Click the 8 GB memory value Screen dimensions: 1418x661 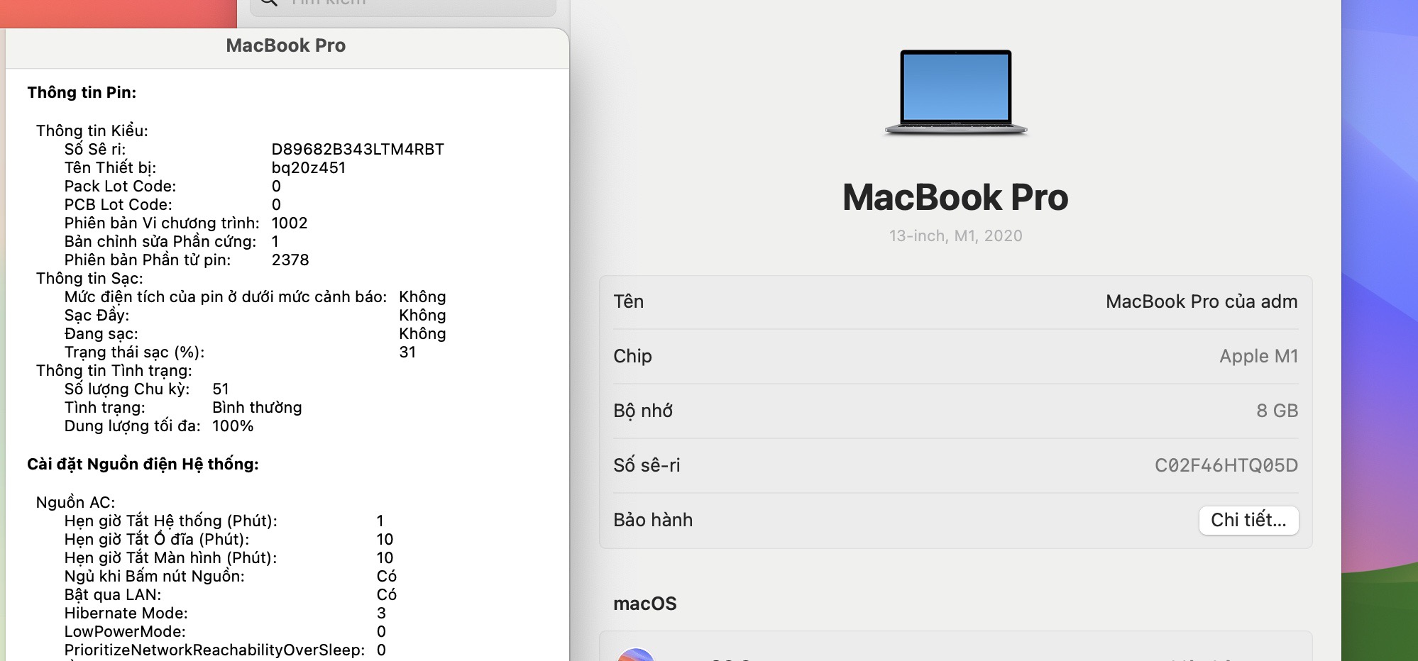point(1277,411)
